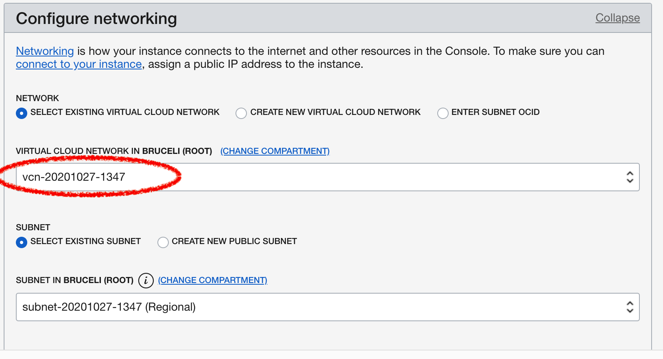Select existing subnet radio button
The height and width of the screenshot is (359, 663).
point(22,242)
